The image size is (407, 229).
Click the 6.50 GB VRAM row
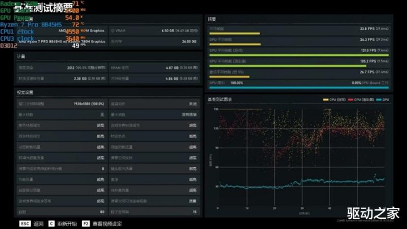click(x=154, y=31)
